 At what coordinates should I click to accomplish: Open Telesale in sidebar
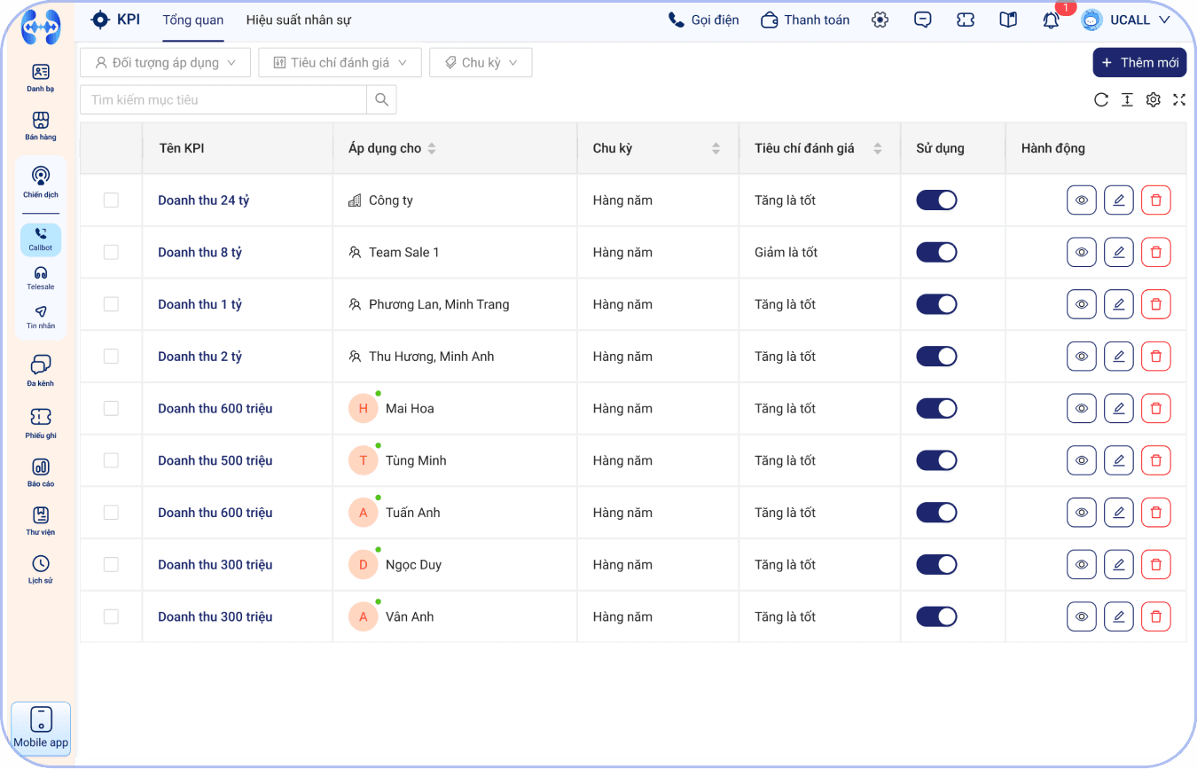click(x=41, y=279)
